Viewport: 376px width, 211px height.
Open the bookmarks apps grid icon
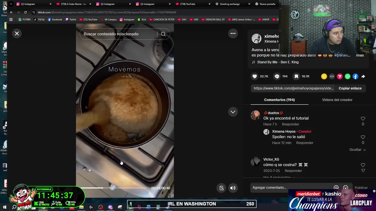click(x=11, y=20)
